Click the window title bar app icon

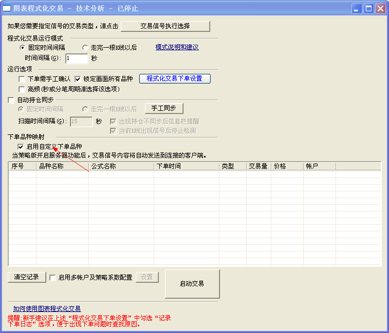[7, 8]
